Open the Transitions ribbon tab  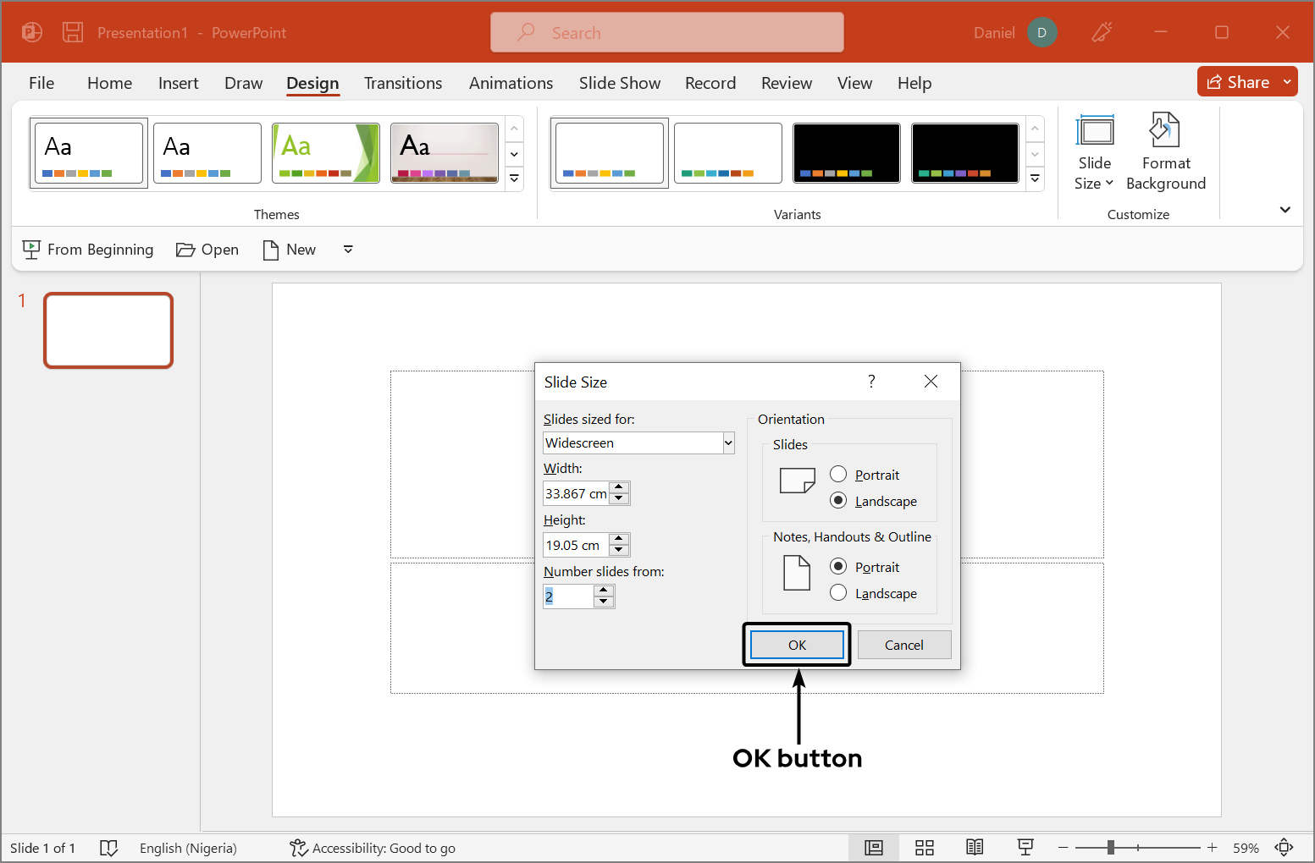pos(402,83)
